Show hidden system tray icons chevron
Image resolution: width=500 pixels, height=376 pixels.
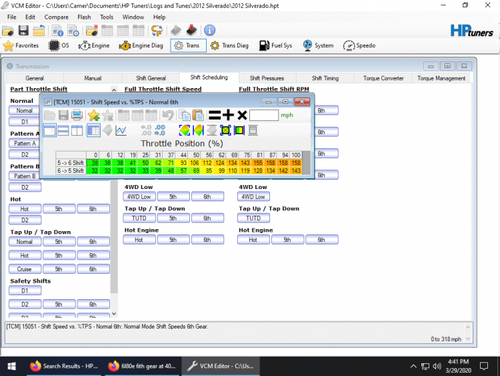pos(413,366)
